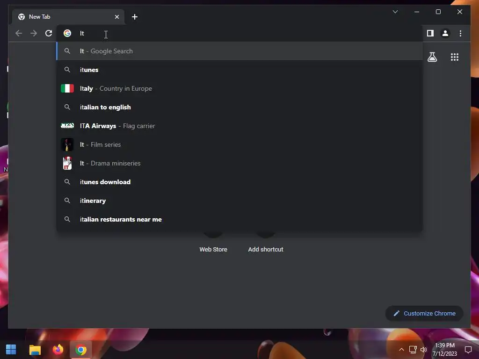The image size is (479, 359).
Task: Click the Italy flag thumbnail
Action: pos(67,88)
